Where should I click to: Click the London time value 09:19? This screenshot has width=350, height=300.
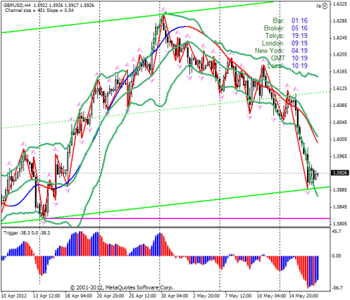coord(299,43)
